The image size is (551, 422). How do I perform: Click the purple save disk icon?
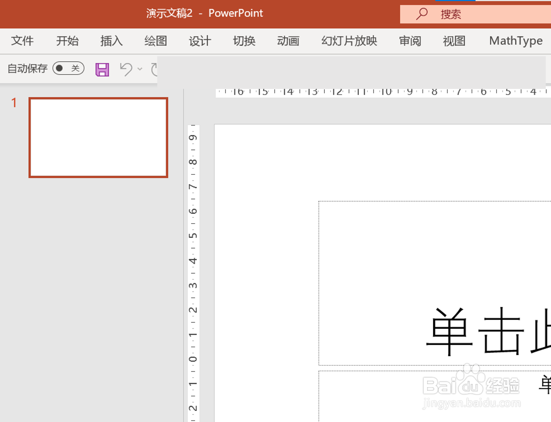tap(102, 69)
